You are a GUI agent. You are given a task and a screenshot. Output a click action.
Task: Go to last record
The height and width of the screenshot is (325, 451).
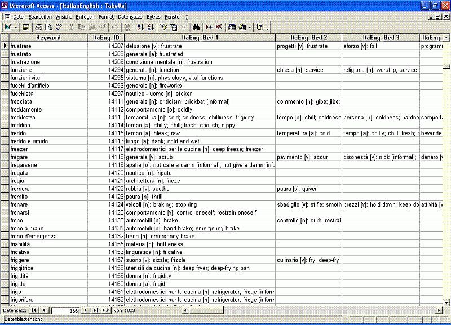coord(95,310)
